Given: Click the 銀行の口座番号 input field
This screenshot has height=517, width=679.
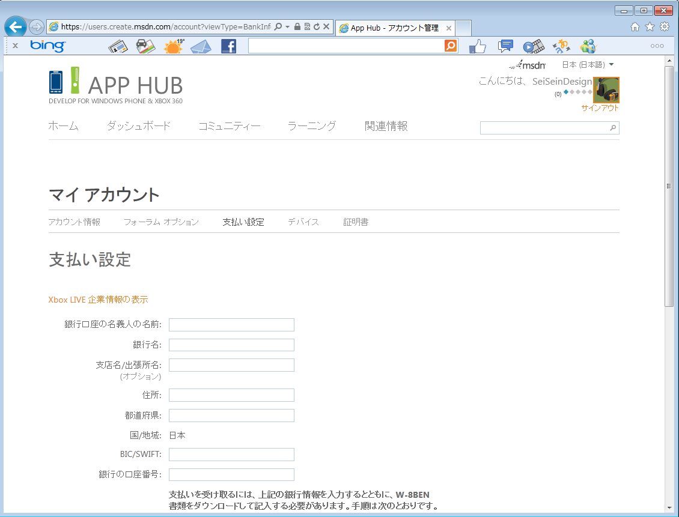Looking at the screenshot, I should tap(232, 474).
